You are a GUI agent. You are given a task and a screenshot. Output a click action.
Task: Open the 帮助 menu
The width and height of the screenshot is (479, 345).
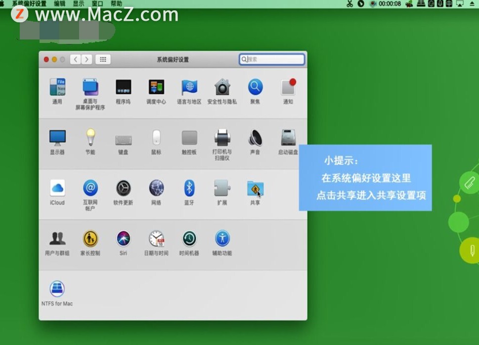click(x=116, y=3)
